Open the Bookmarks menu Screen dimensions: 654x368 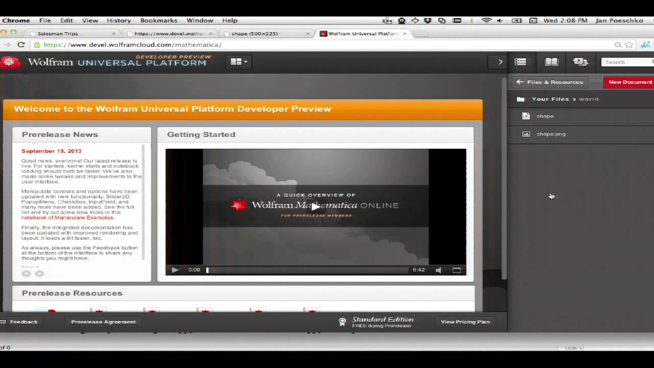coord(159,20)
